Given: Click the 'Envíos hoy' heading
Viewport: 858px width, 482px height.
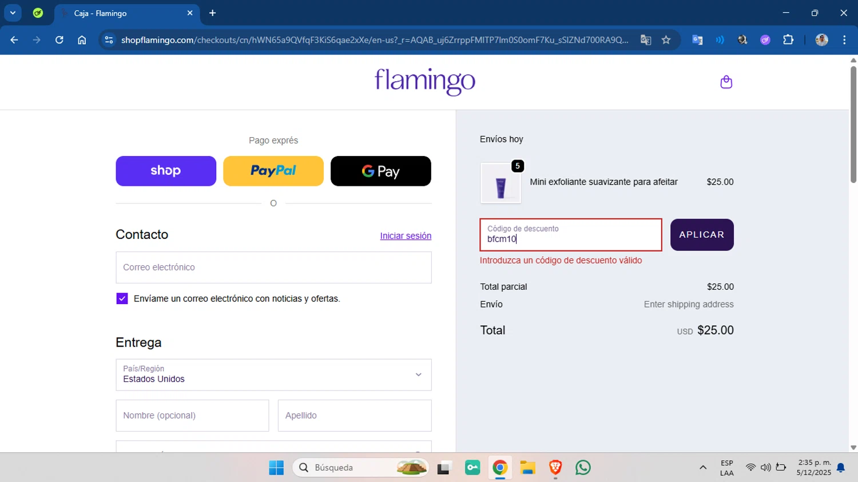Looking at the screenshot, I should tap(502, 140).
